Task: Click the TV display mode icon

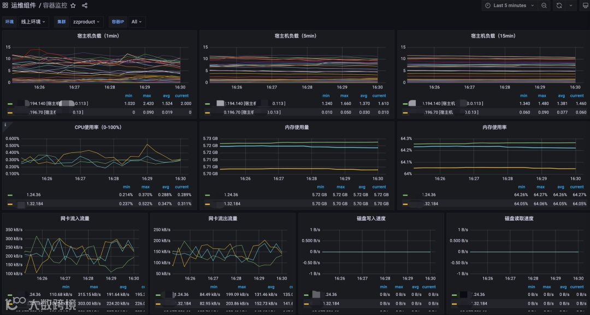Action: 585,5
